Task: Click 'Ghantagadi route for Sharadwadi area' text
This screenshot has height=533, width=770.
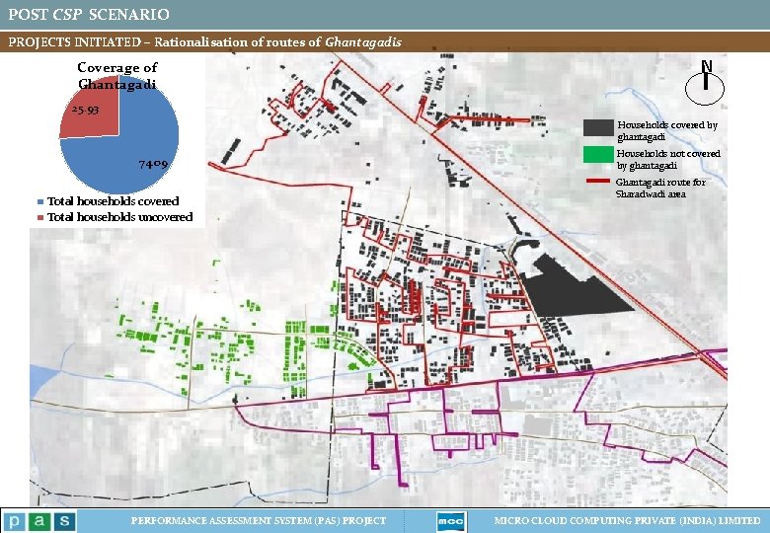Action: click(x=660, y=188)
